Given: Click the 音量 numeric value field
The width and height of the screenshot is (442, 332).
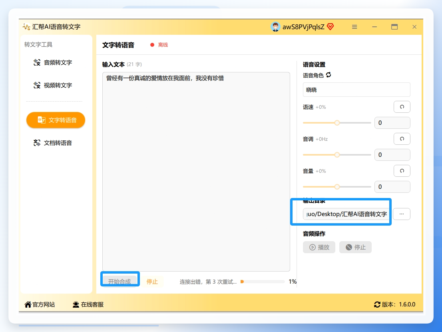Looking at the screenshot, I should coord(392,187).
